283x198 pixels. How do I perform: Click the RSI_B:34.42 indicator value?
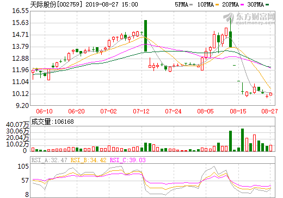click(x=88, y=160)
